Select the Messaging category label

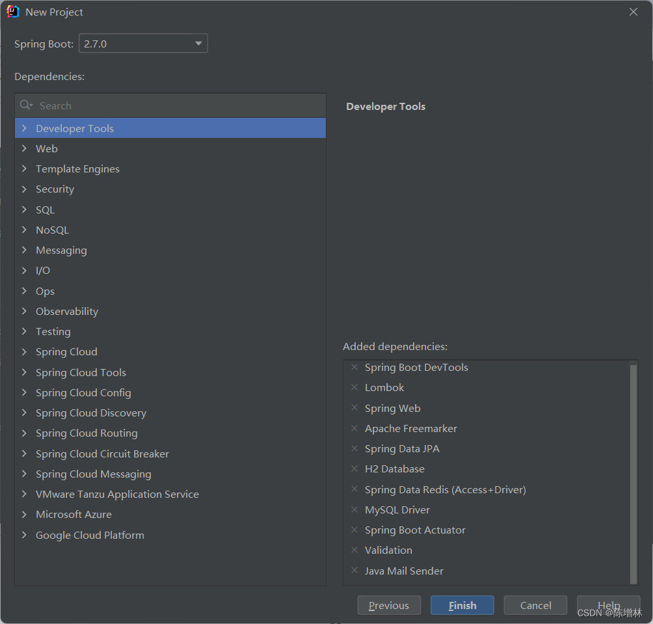(x=61, y=251)
